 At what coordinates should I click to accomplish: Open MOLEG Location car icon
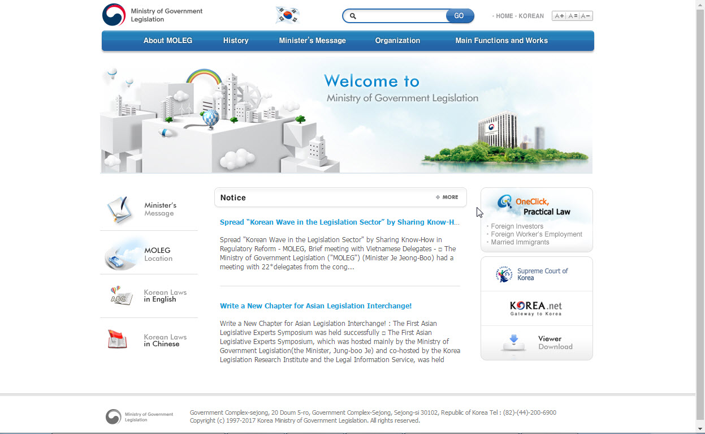tap(120, 255)
